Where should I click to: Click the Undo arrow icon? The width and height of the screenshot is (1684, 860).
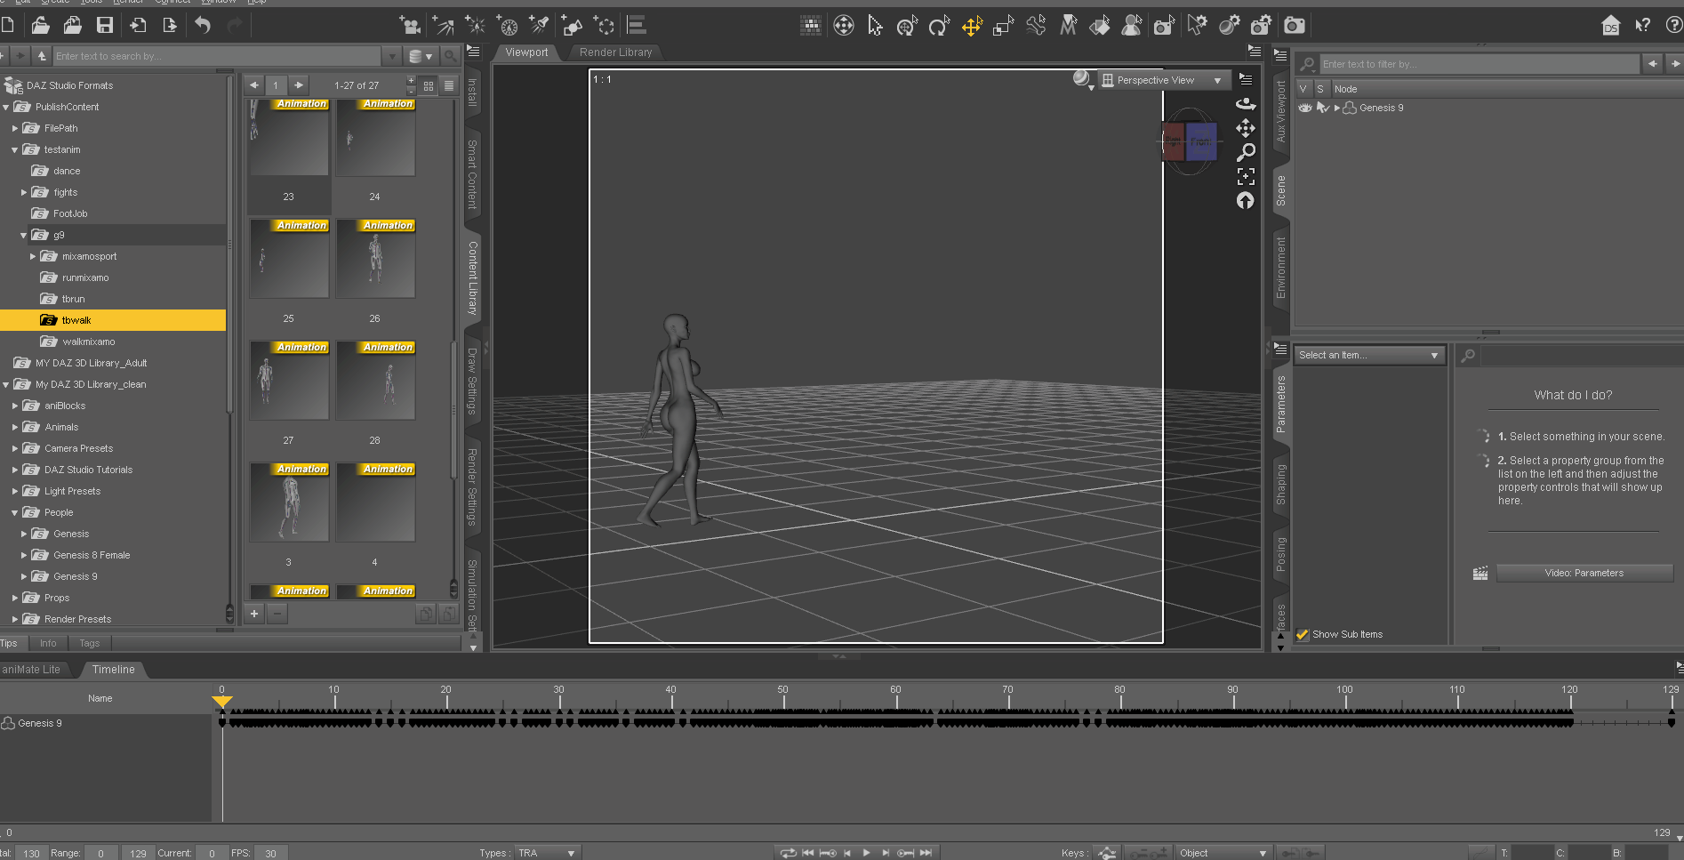click(203, 26)
